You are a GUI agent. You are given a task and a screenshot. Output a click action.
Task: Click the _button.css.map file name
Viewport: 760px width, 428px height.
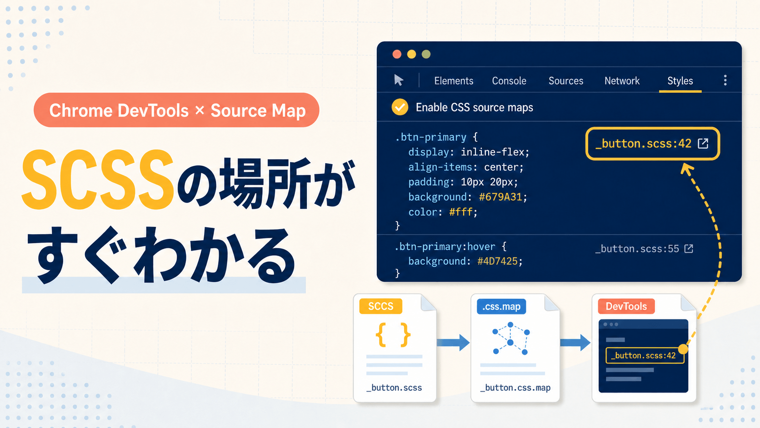click(x=515, y=388)
